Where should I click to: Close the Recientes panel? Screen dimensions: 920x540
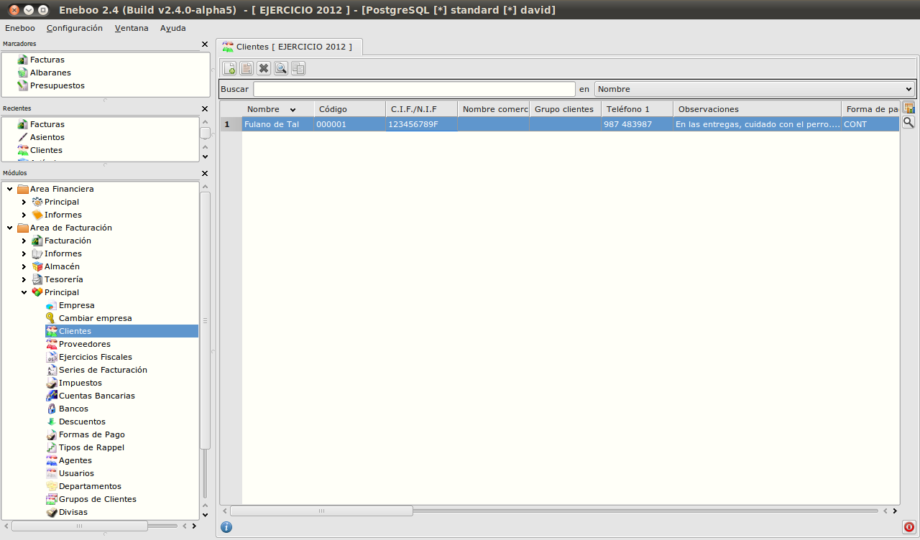coord(205,109)
